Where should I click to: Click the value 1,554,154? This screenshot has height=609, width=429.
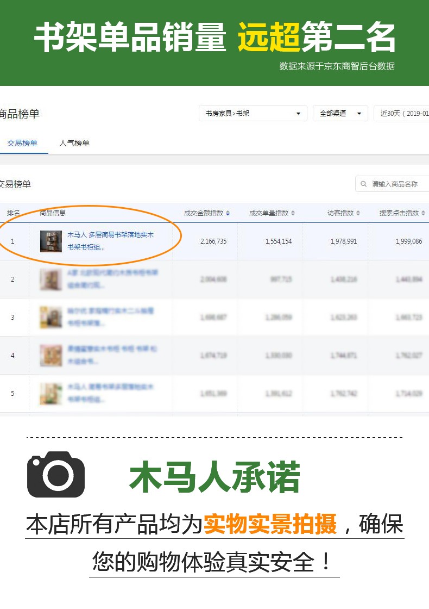pos(279,241)
